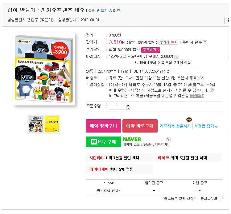Click the help icon next to 무이자 할부
231x214 pixels.
click(205, 42)
